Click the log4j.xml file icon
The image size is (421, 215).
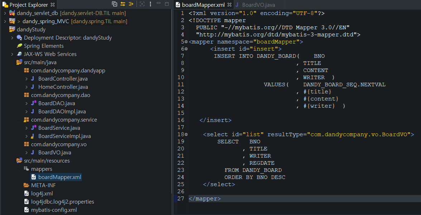(26, 193)
